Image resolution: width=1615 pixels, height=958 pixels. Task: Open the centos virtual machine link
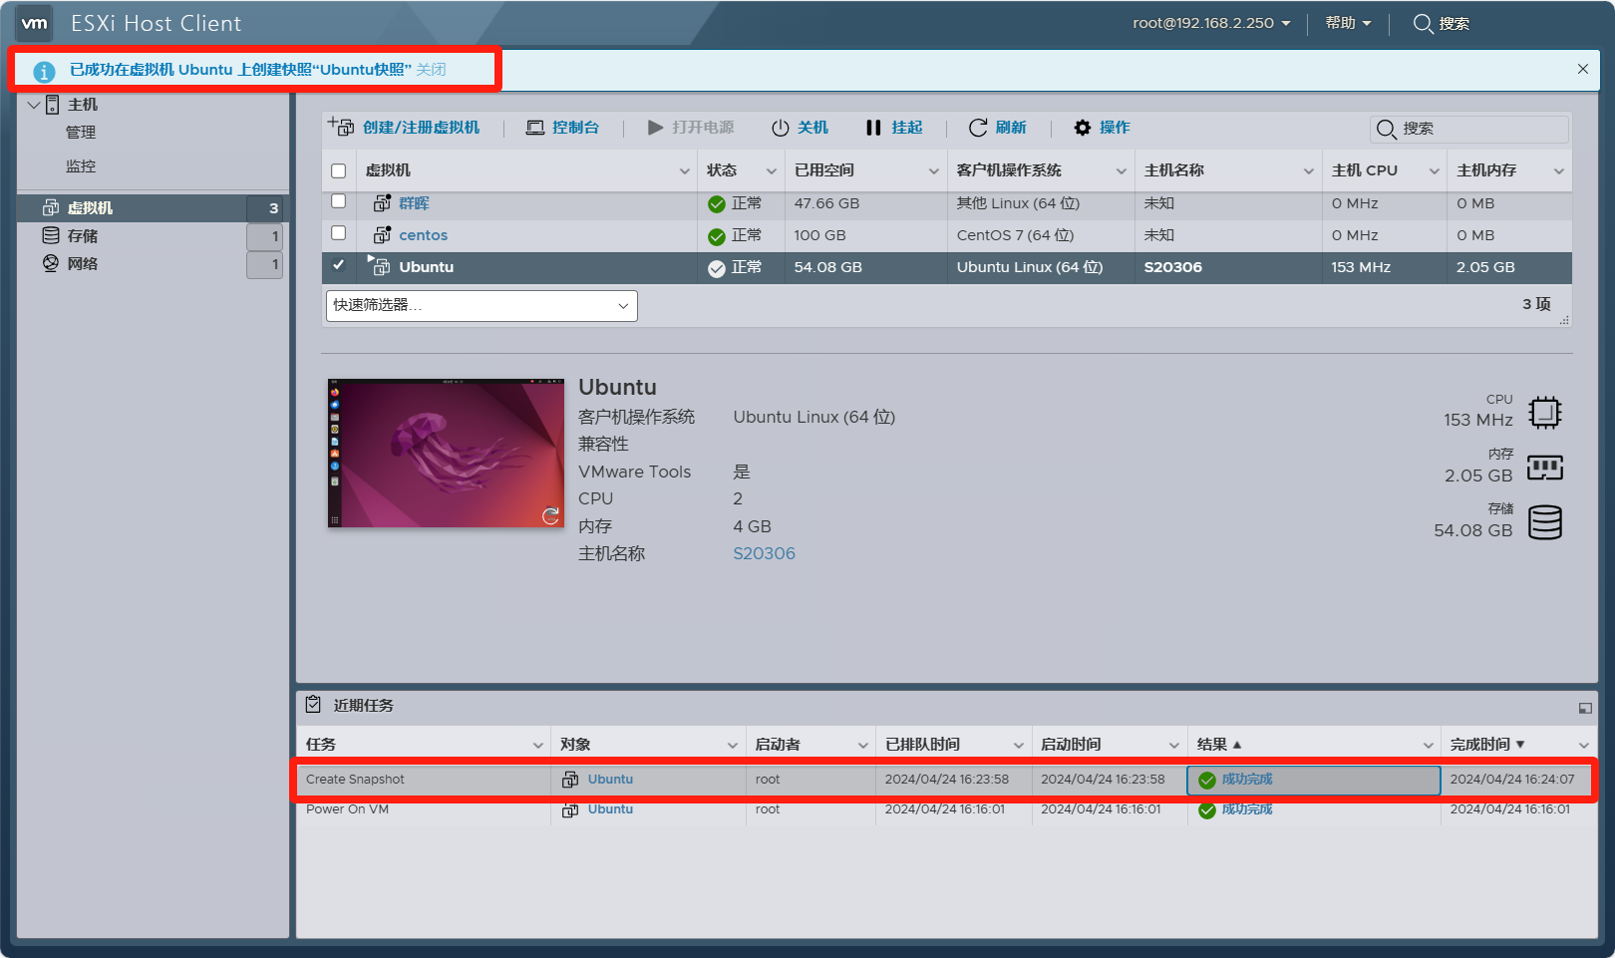[423, 235]
